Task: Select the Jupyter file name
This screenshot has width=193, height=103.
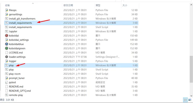Action: coord(13,31)
